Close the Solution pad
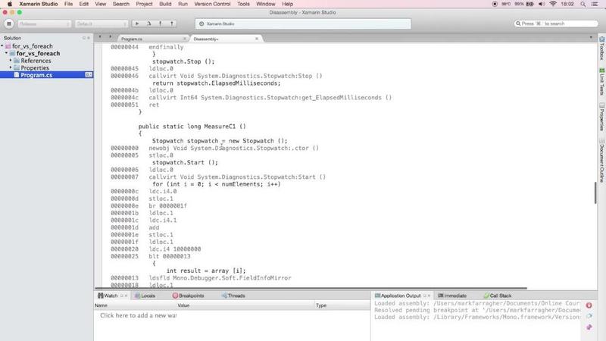Screen dimensions: 606x341 [89, 38]
